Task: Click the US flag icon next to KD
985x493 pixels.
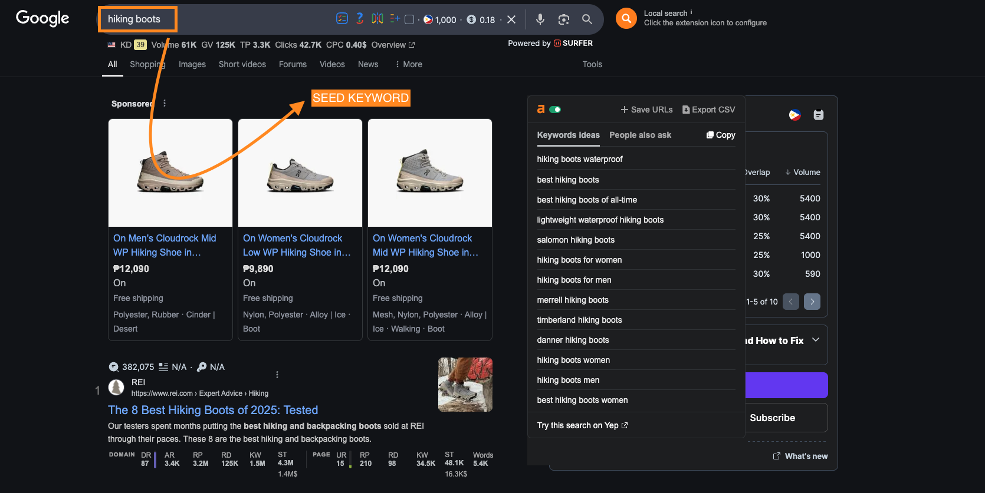Action: 111,45
